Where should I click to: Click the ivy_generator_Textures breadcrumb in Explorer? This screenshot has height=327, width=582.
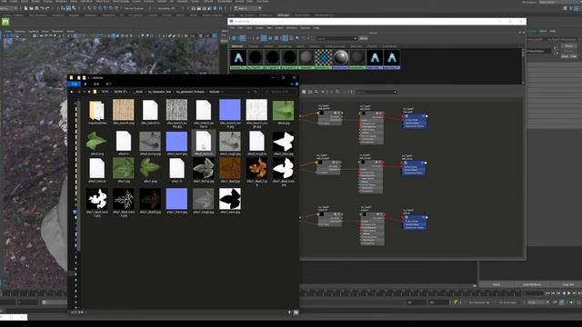coord(190,92)
